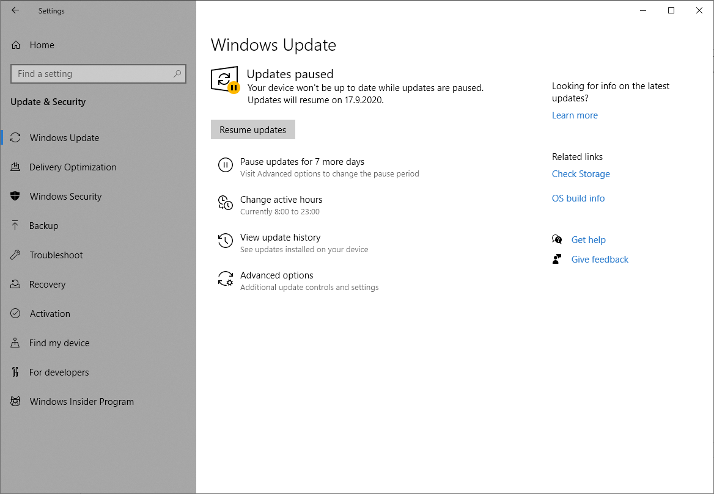
Task: Open the OS build info link
Action: pos(578,198)
